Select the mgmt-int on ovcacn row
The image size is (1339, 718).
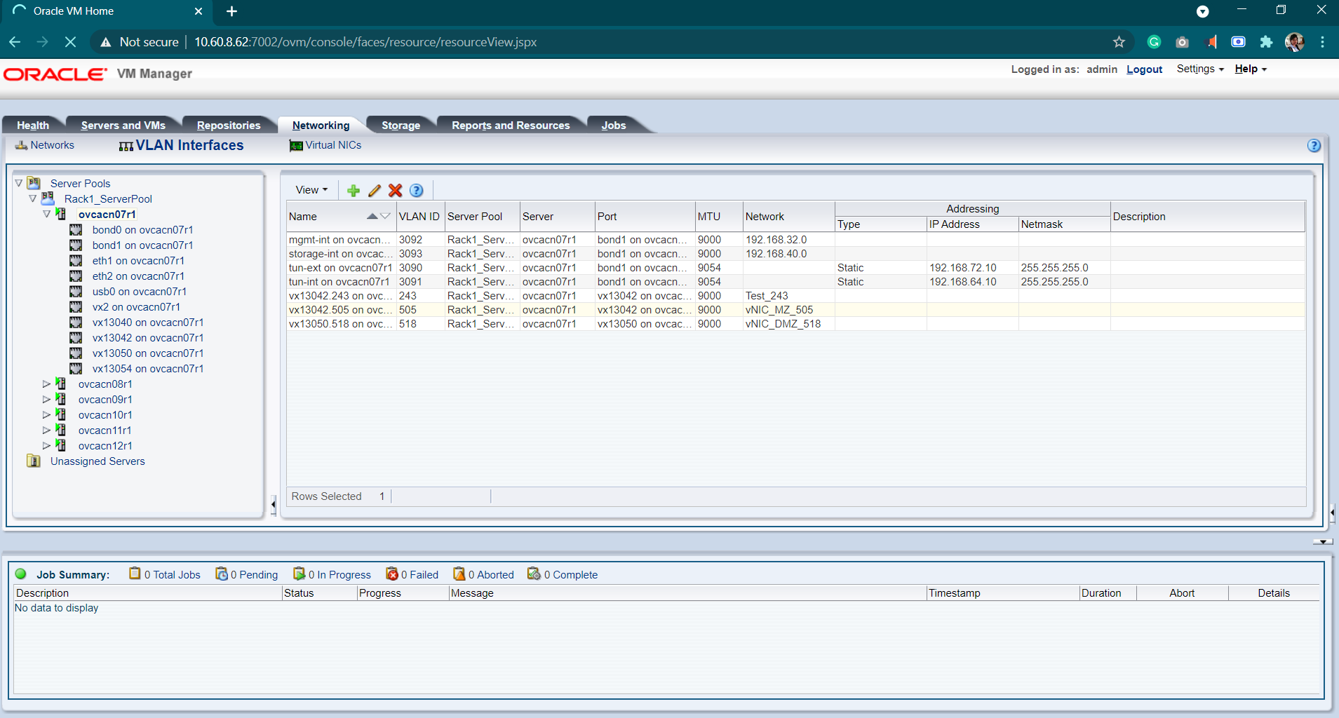coord(795,240)
